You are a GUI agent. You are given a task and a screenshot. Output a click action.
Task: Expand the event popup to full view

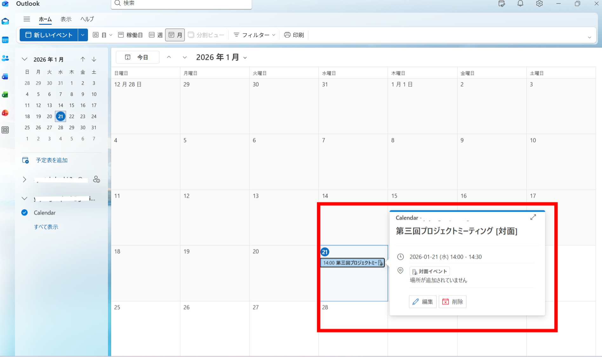pos(533,217)
